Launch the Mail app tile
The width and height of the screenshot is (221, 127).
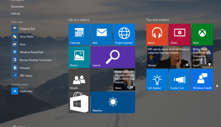point(102,35)
